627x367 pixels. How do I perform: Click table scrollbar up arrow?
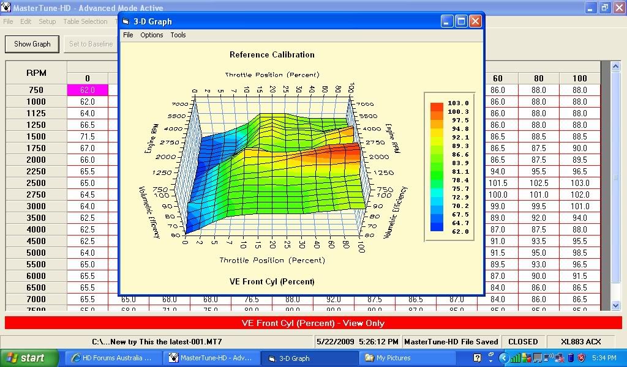[x=615, y=66]
